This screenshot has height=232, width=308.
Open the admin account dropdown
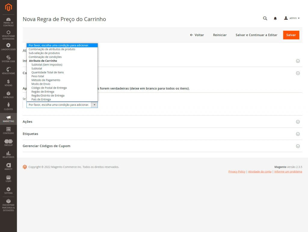click(292, 18)
